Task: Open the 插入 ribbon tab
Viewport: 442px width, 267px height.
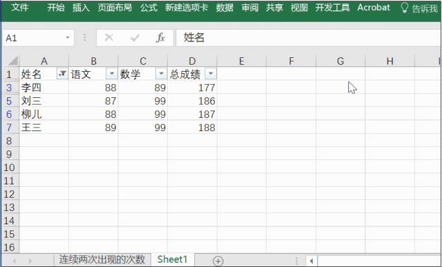Action: (x=81, y=8)
